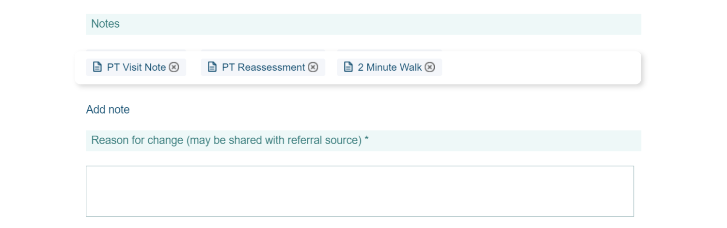727x228 pixels.
Task: Click the Add note link
Action: pyautogui.click(x=108, y=110)
